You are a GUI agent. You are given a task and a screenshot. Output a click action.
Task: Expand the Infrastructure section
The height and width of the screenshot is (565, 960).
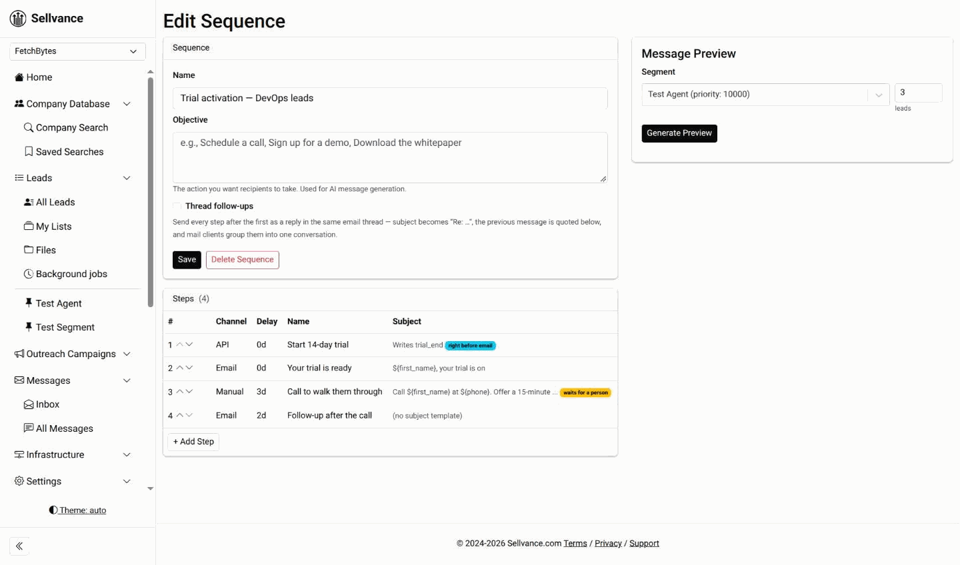[127, 454]
